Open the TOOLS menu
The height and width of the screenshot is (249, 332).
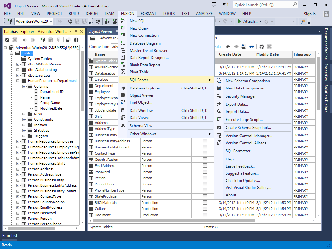169,14
